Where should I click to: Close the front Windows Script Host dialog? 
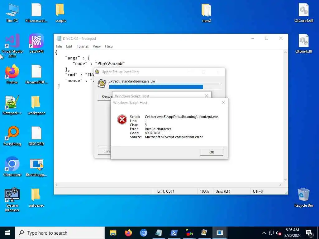pyautogui.click(x=223, y=102)
